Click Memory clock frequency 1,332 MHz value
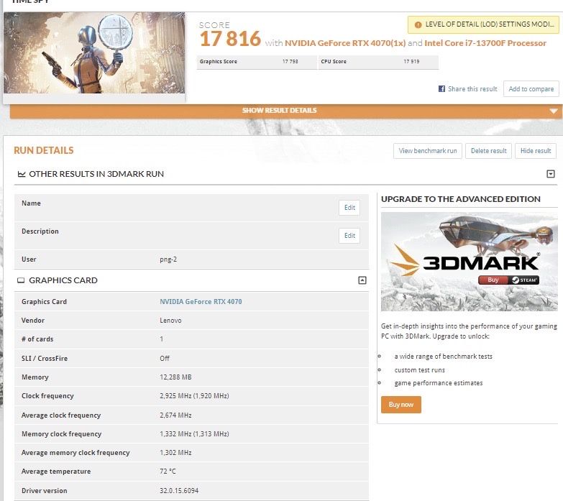This screenshot has width=563, height=501. tap(194, 433)
